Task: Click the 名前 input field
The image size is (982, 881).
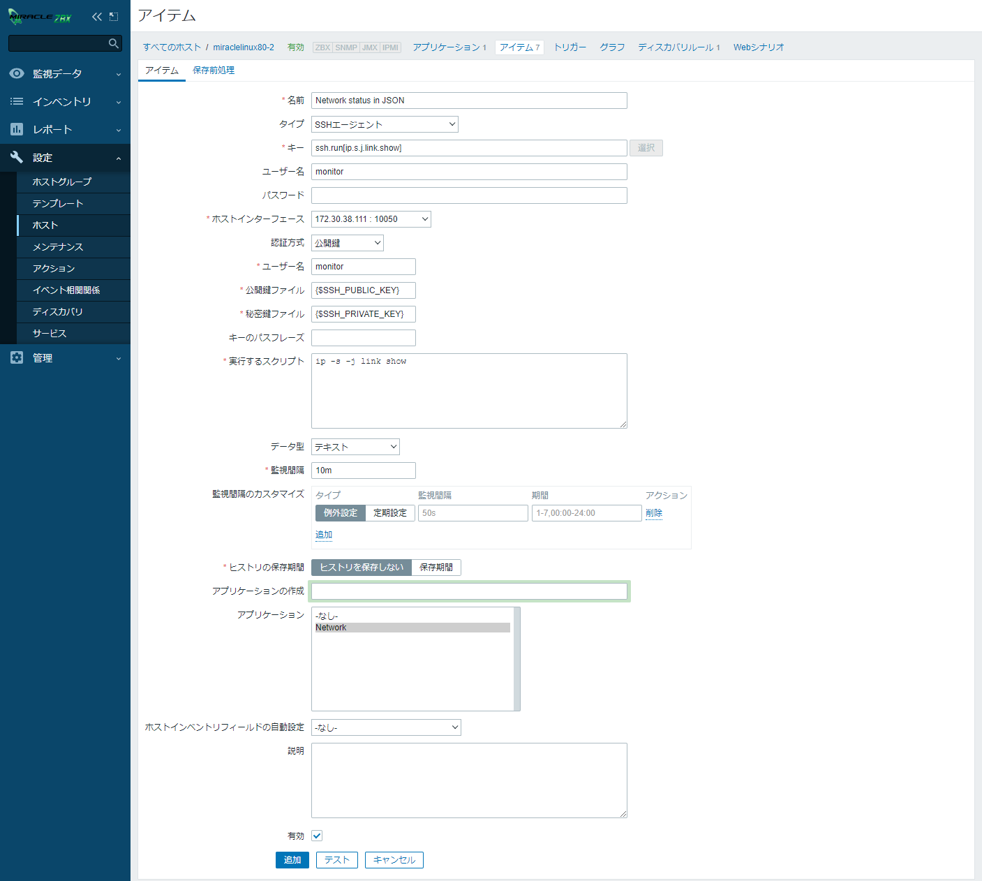Action: 469,101
